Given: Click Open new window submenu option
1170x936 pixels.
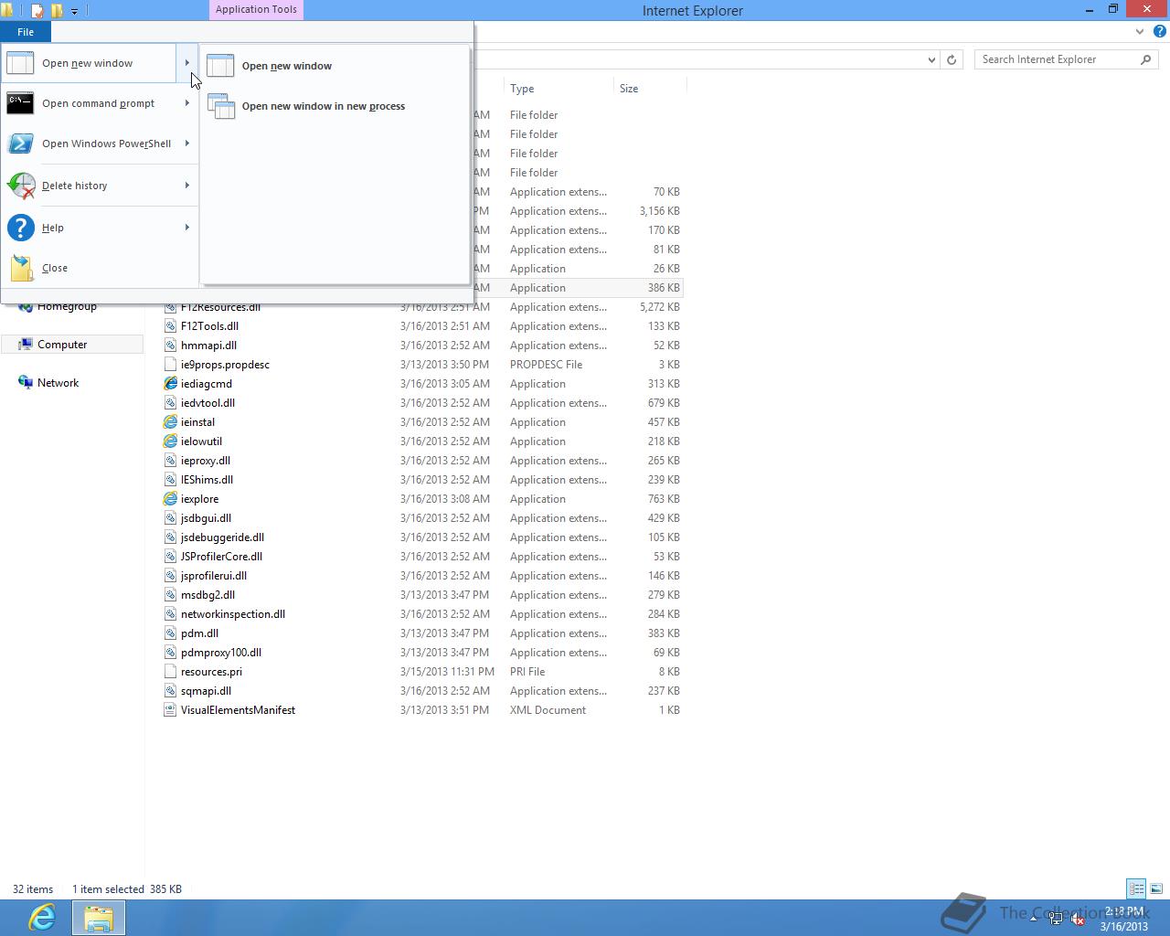Looking at the screenshot, I should coord(335,66).
